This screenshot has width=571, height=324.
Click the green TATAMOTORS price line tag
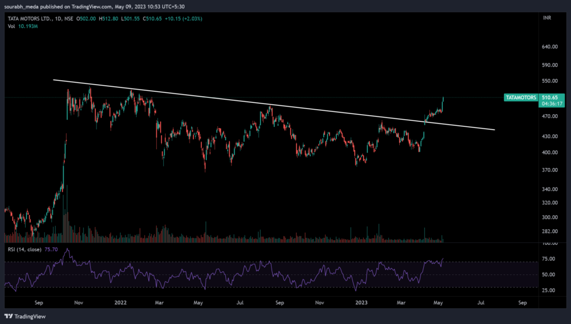(x=521, y=97)
